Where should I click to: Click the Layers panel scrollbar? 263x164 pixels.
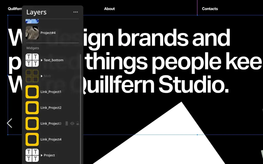click(80, 109)
